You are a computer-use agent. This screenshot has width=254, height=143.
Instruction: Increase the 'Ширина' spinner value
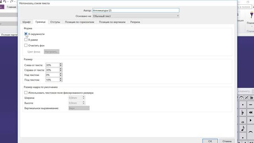[x=84, y=97]
